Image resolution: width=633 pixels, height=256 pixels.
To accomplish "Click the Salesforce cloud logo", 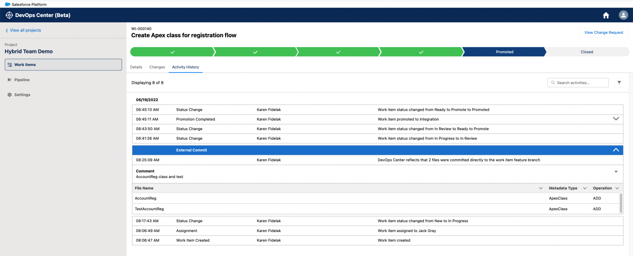I will coord(8,4).
